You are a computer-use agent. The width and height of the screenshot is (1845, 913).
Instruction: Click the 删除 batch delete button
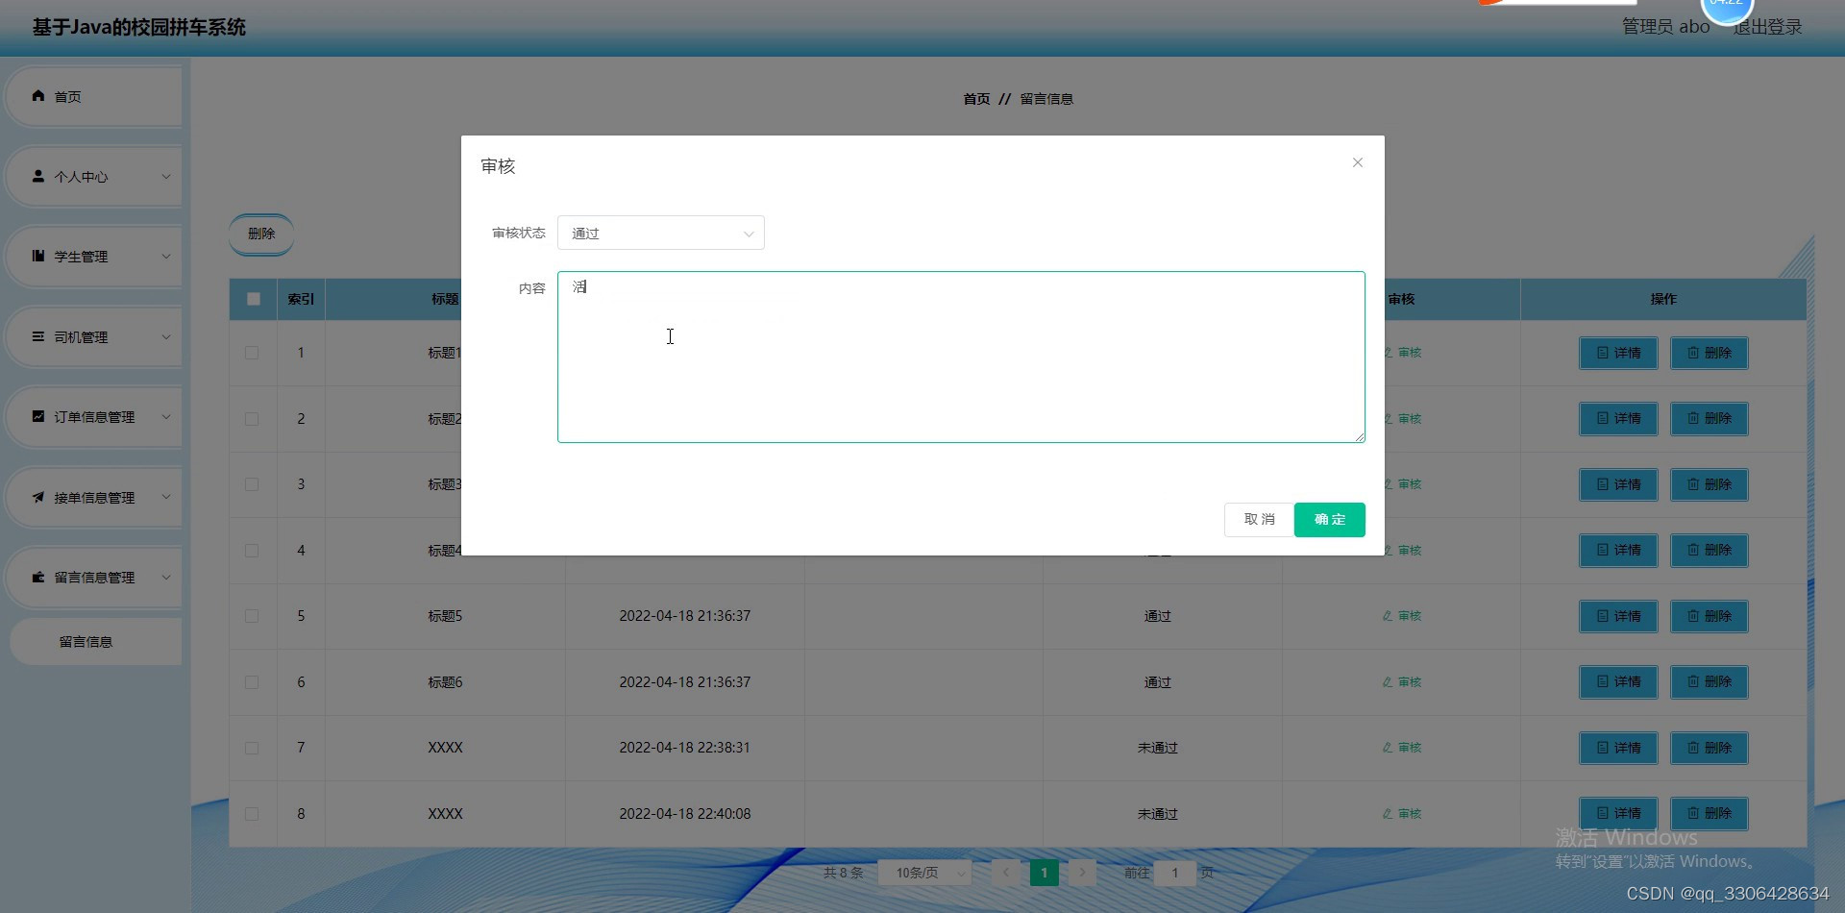click(261, 234)
